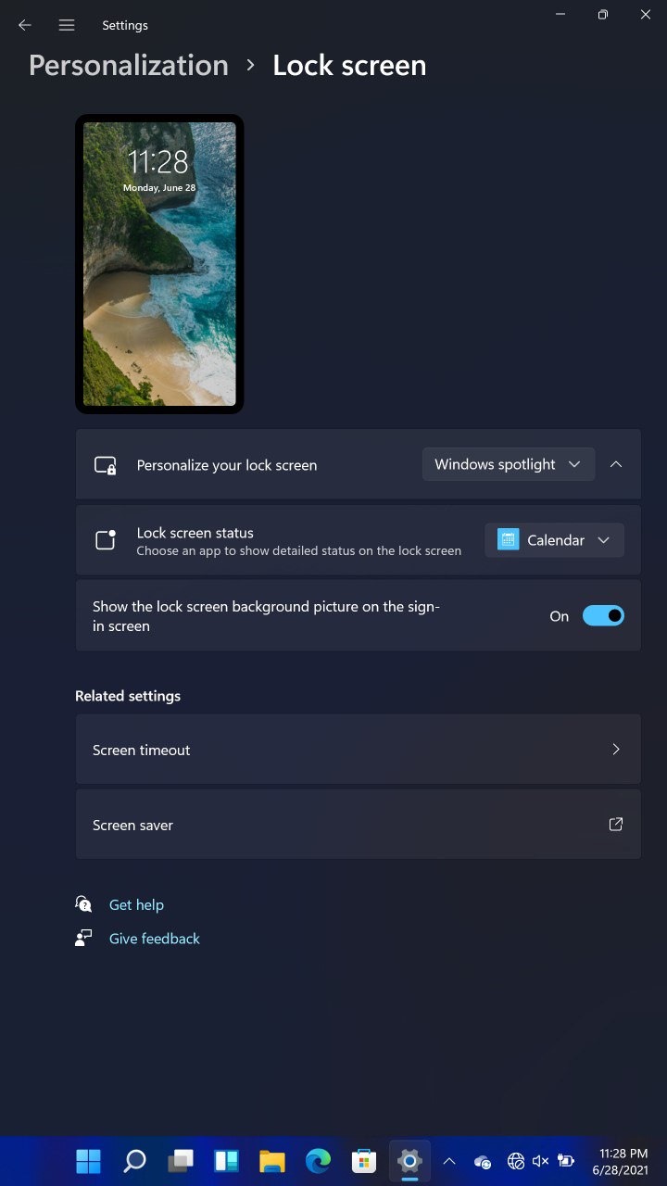
Task: Open the Windows spotlight dropdown
Action: coord(508,464)
